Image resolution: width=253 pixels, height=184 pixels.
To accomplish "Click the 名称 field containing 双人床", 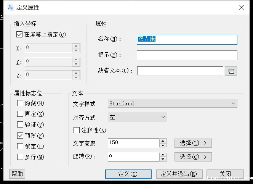I will pyautogui.click(x=187, y=39).
